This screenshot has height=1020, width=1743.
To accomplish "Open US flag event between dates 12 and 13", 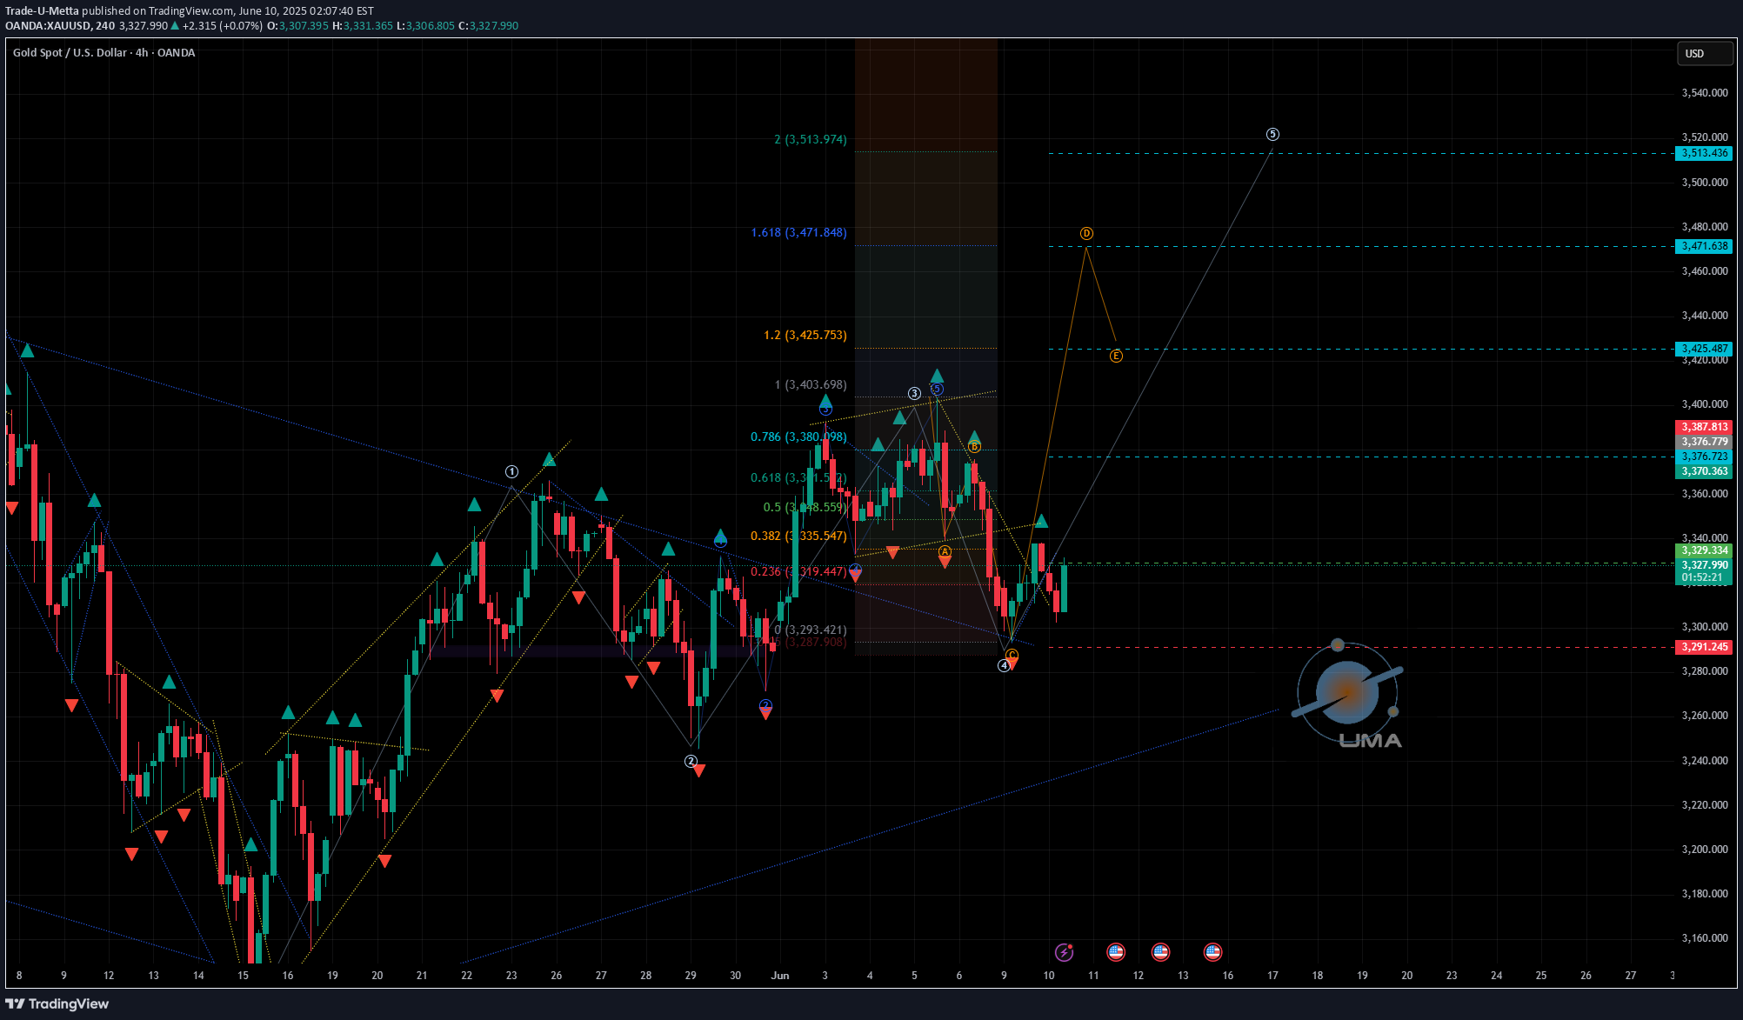I will tap(1160, 952).
